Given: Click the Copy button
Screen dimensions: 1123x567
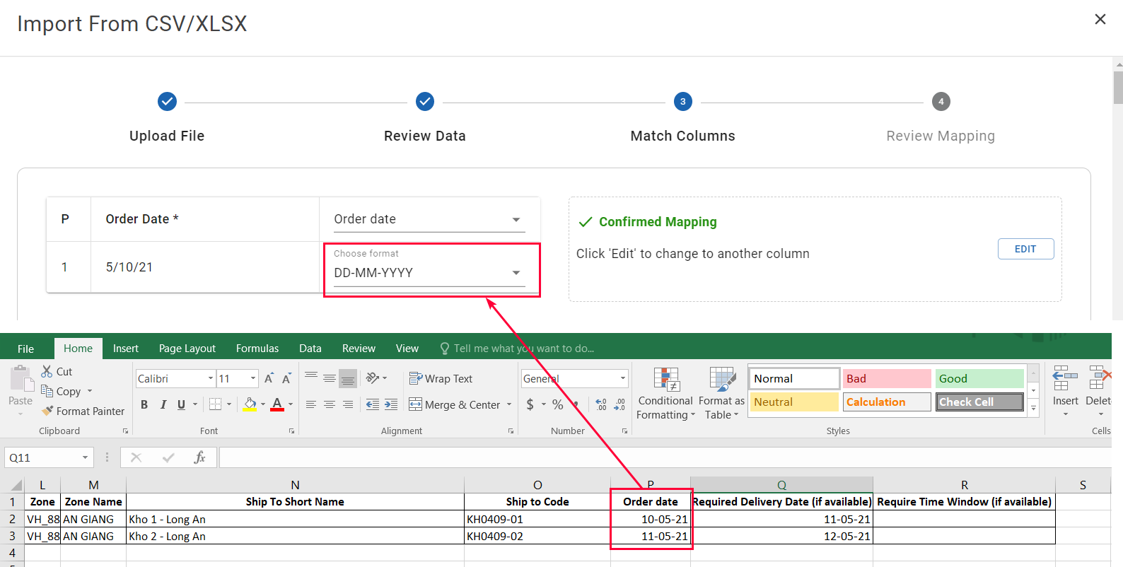Looking at the screenshot, I should pyautogui.click(x=61, y=391).
